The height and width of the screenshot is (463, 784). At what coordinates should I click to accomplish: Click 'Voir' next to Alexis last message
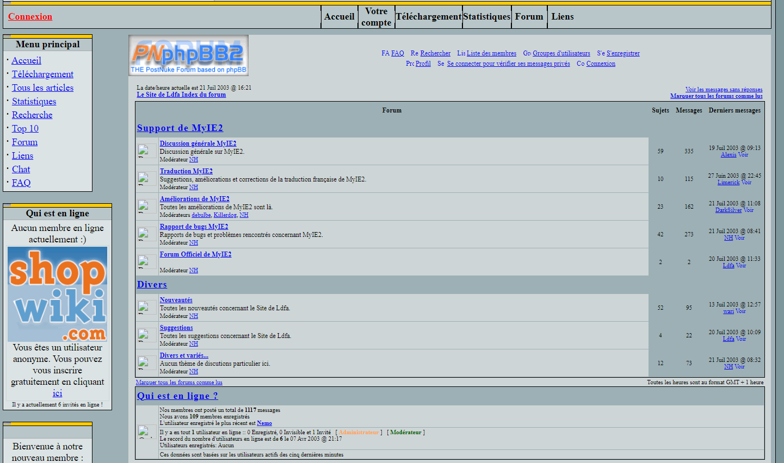click(x=743, y=155)
